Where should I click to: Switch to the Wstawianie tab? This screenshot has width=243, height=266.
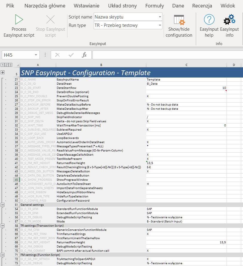pyautogui.click(x=87, y=6)
